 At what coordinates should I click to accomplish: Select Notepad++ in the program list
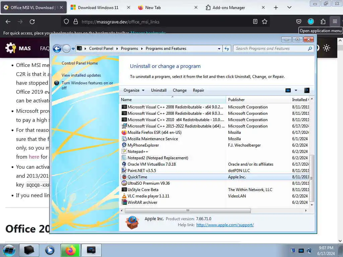(x=215, y=152)
